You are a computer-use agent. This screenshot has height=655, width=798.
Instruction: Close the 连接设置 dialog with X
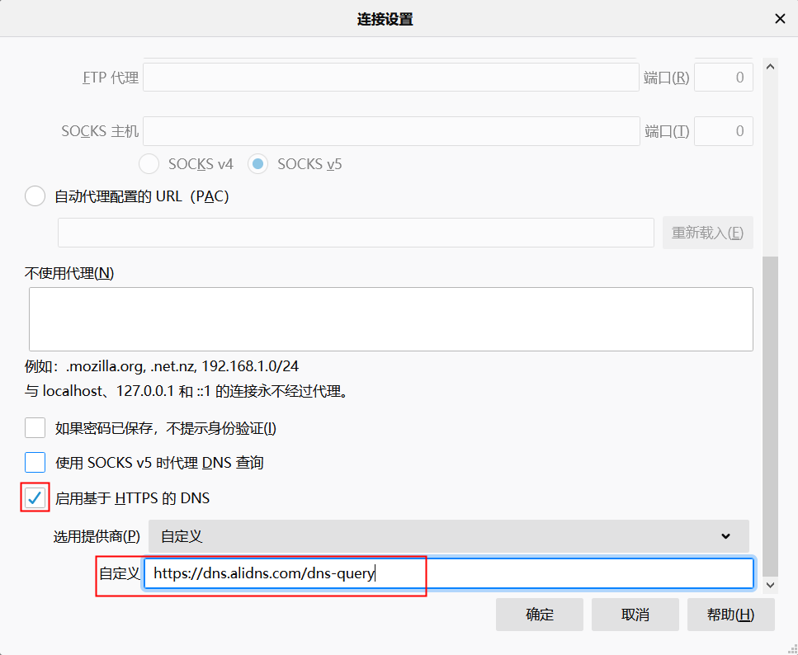(x=779, y=19)
